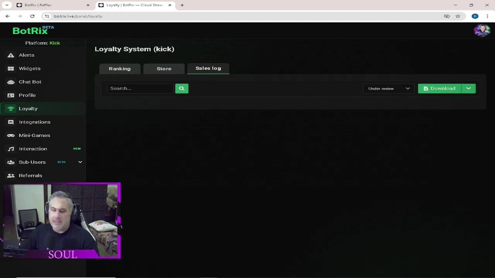Expand the Download options arrow
495x278 pixels.
click(x=468, y=88)
